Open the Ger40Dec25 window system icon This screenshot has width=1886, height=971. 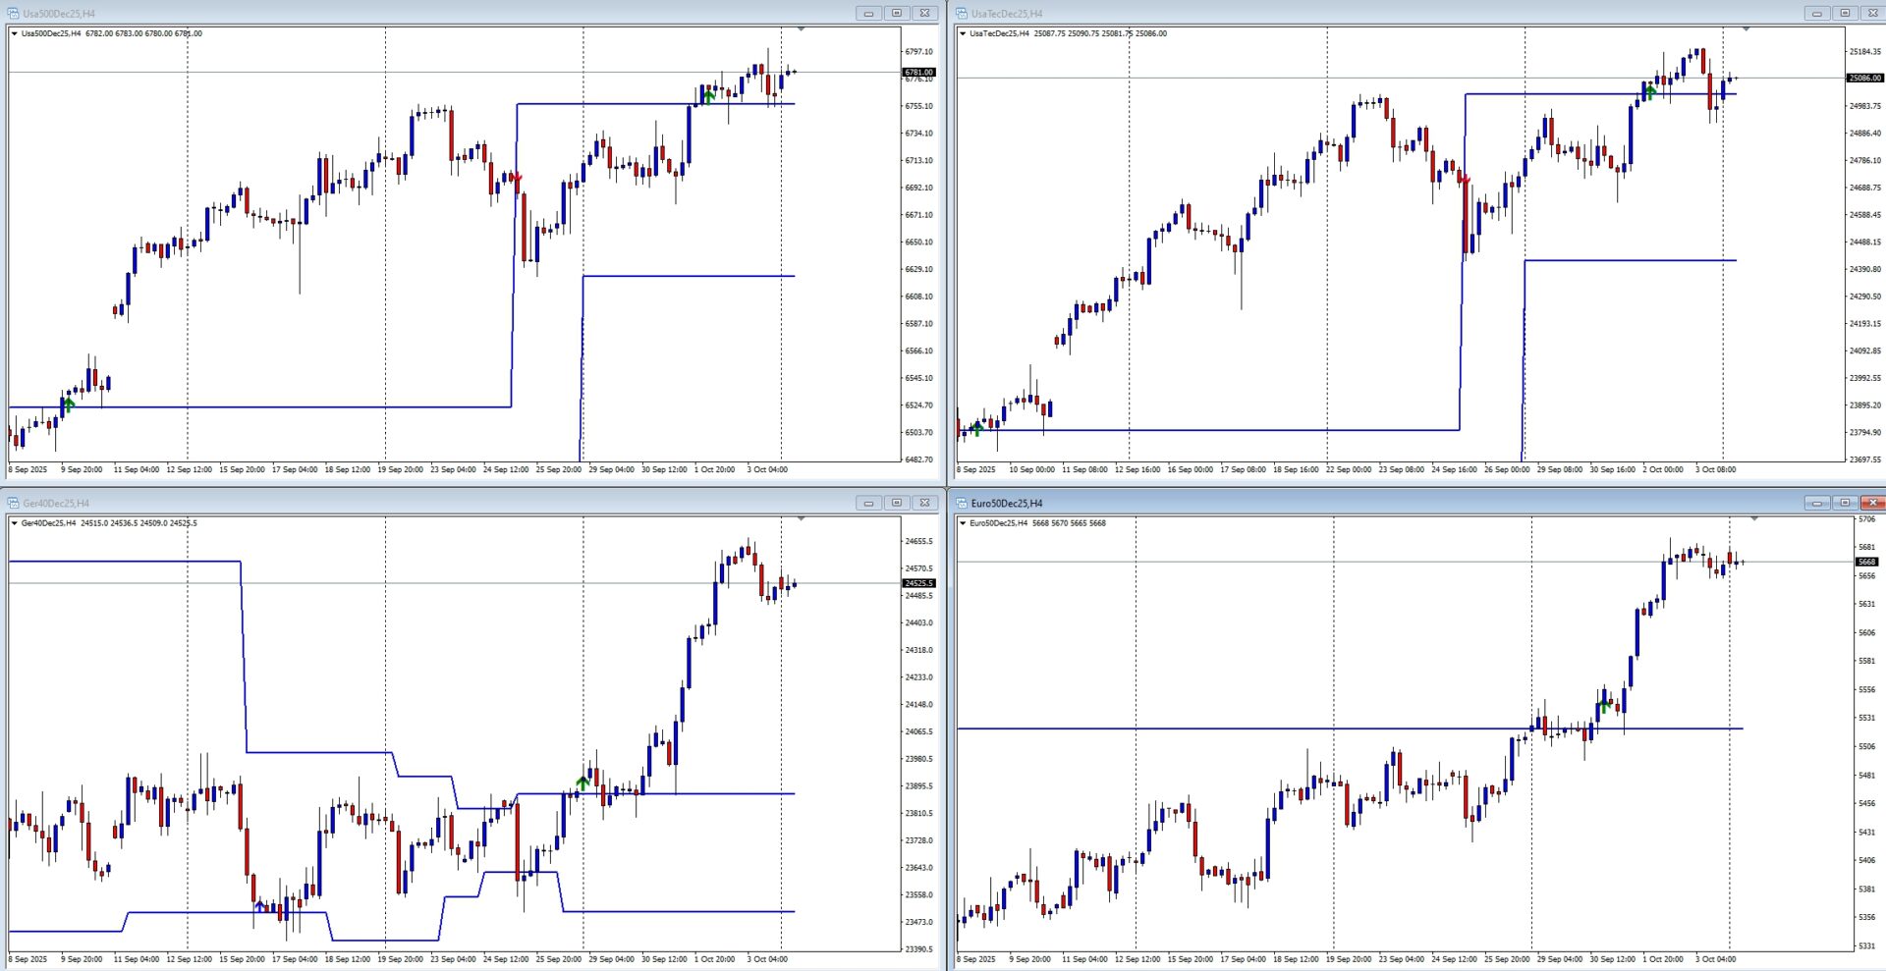click(14, 503)
